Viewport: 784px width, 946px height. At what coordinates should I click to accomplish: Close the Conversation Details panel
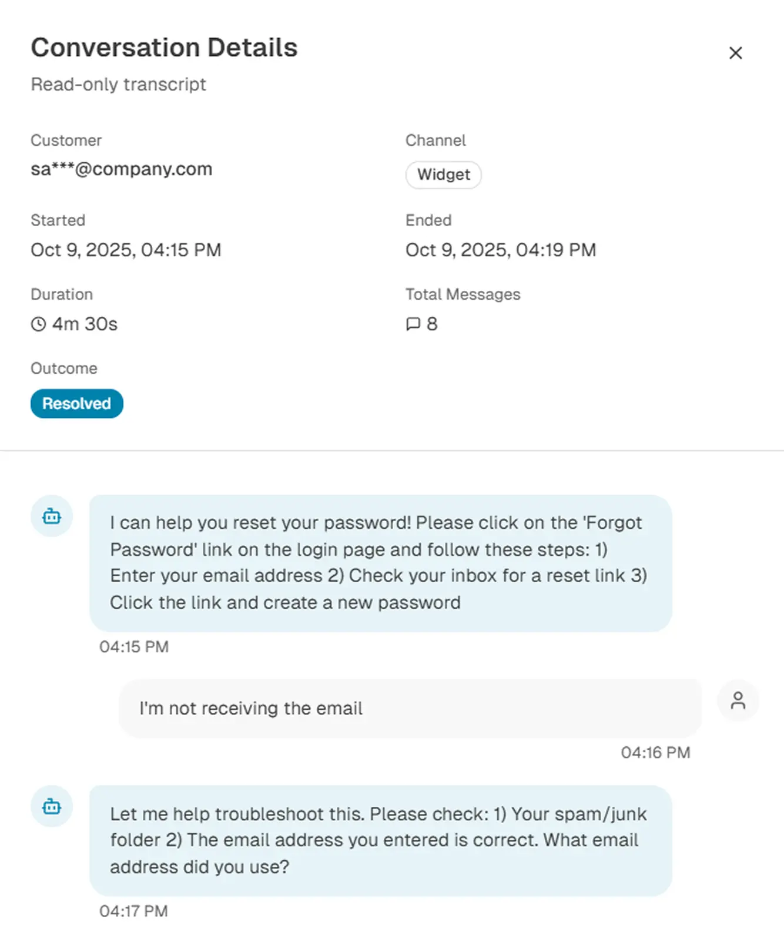pos(735,53)
